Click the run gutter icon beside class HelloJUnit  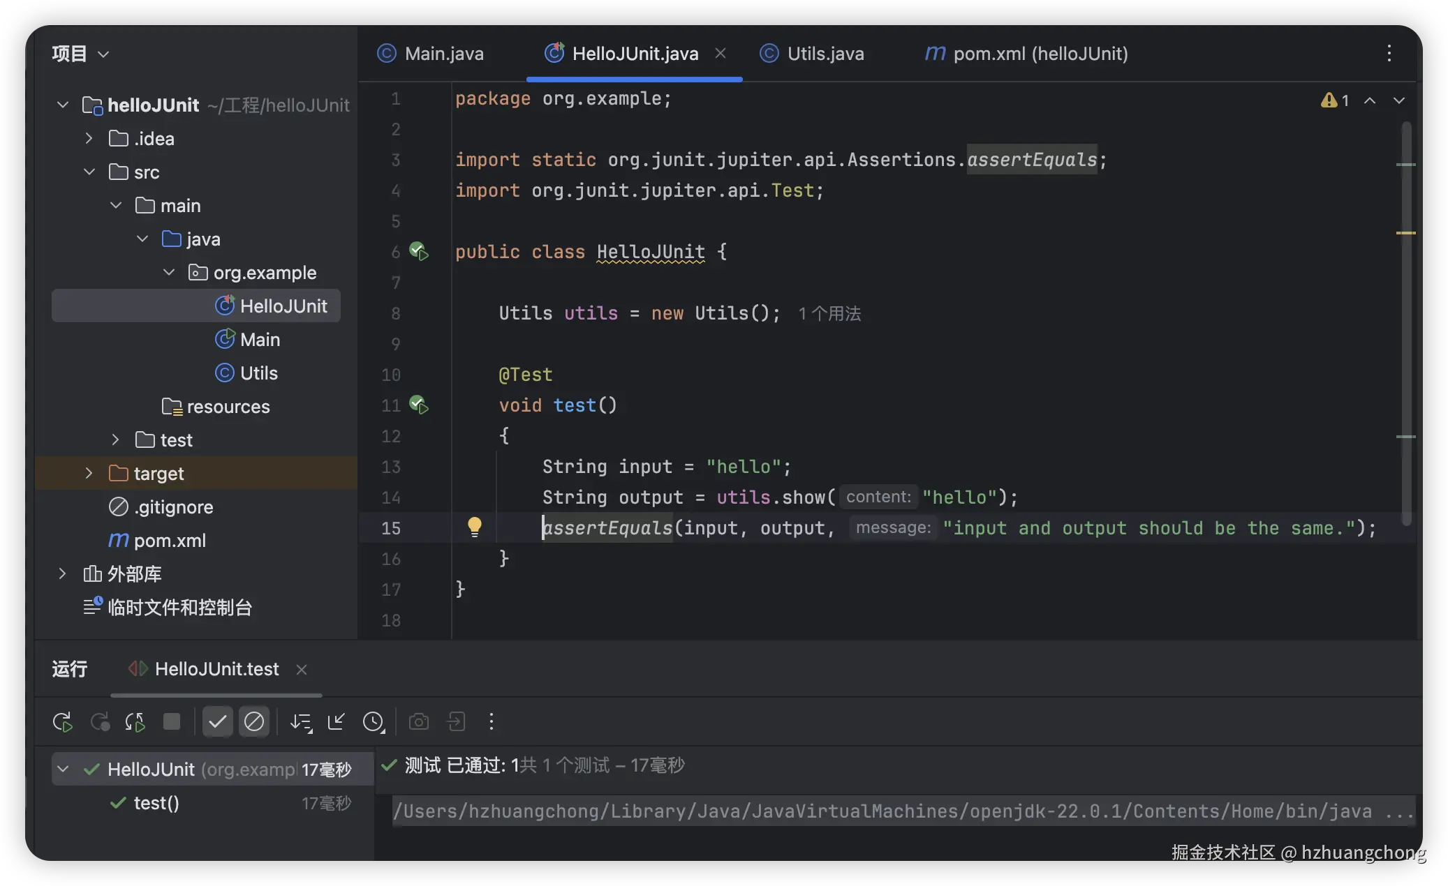419,251
